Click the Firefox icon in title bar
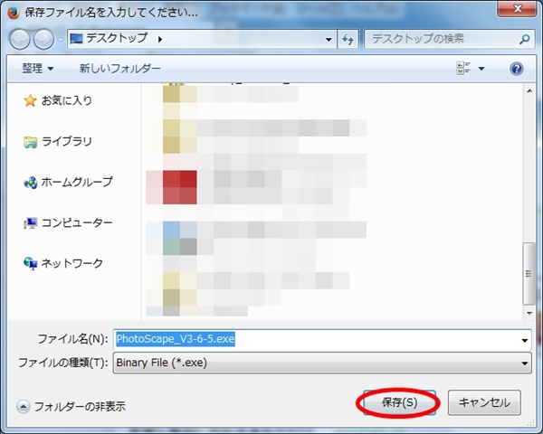The width and height of the screenshot is (543, 434). click(x=14, y=13)
